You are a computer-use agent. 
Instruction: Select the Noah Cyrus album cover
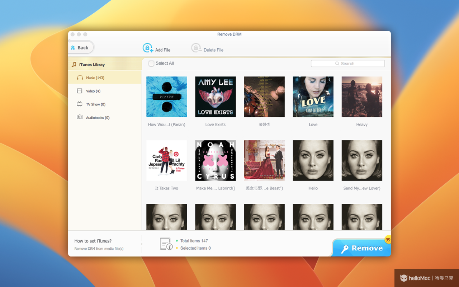point(216,160)
